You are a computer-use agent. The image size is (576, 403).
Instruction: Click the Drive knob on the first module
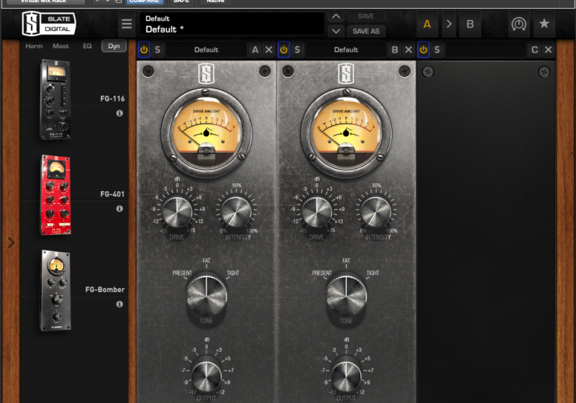[x=176, y=212]
